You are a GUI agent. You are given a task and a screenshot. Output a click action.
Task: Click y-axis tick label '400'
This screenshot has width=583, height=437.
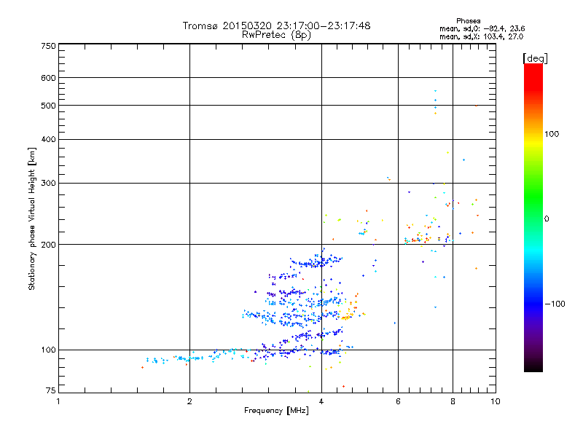[x=48, y=139]
